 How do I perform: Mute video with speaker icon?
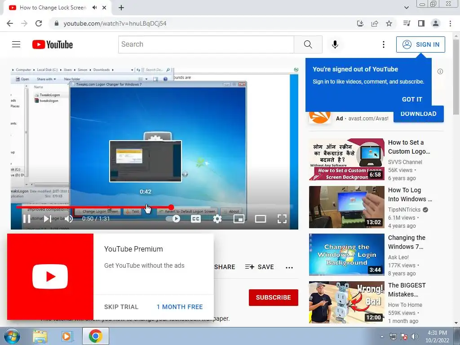(69, 219)
